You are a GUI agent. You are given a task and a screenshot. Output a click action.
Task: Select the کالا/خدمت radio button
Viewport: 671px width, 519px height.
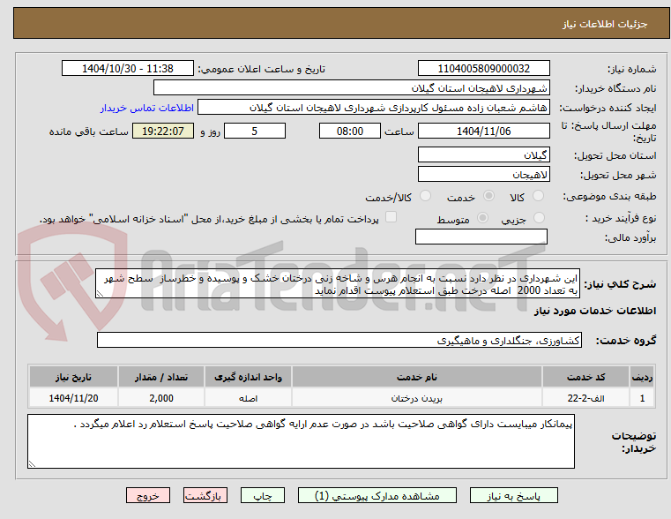pos(425,196)
